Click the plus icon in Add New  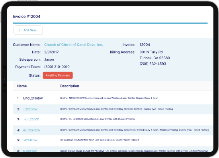pos(20,30)
